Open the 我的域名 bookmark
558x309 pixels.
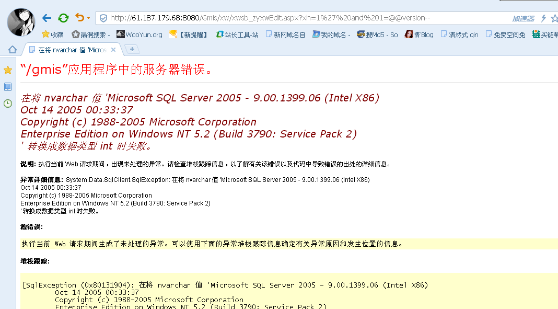[x=331, y=35]
